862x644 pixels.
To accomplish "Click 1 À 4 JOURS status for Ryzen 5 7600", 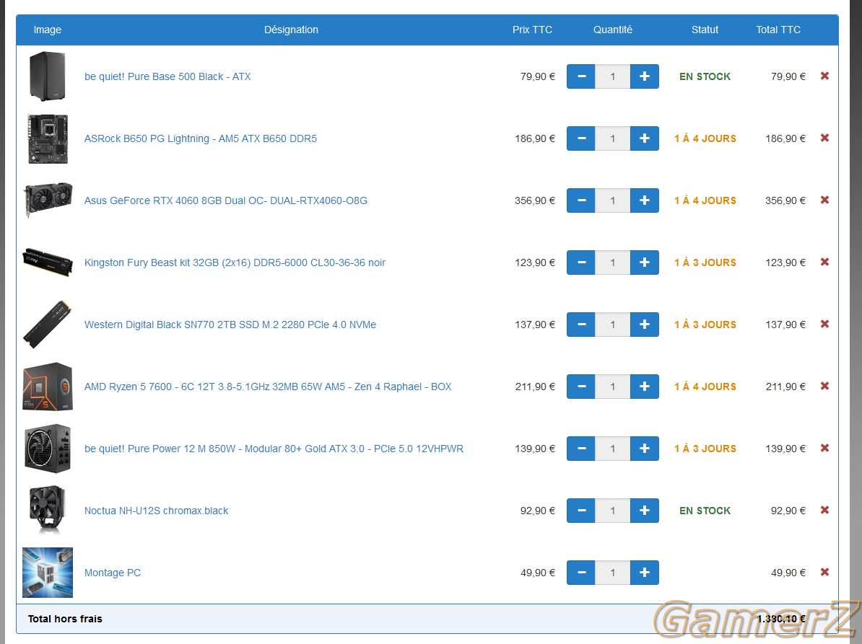I will [705, 387].
